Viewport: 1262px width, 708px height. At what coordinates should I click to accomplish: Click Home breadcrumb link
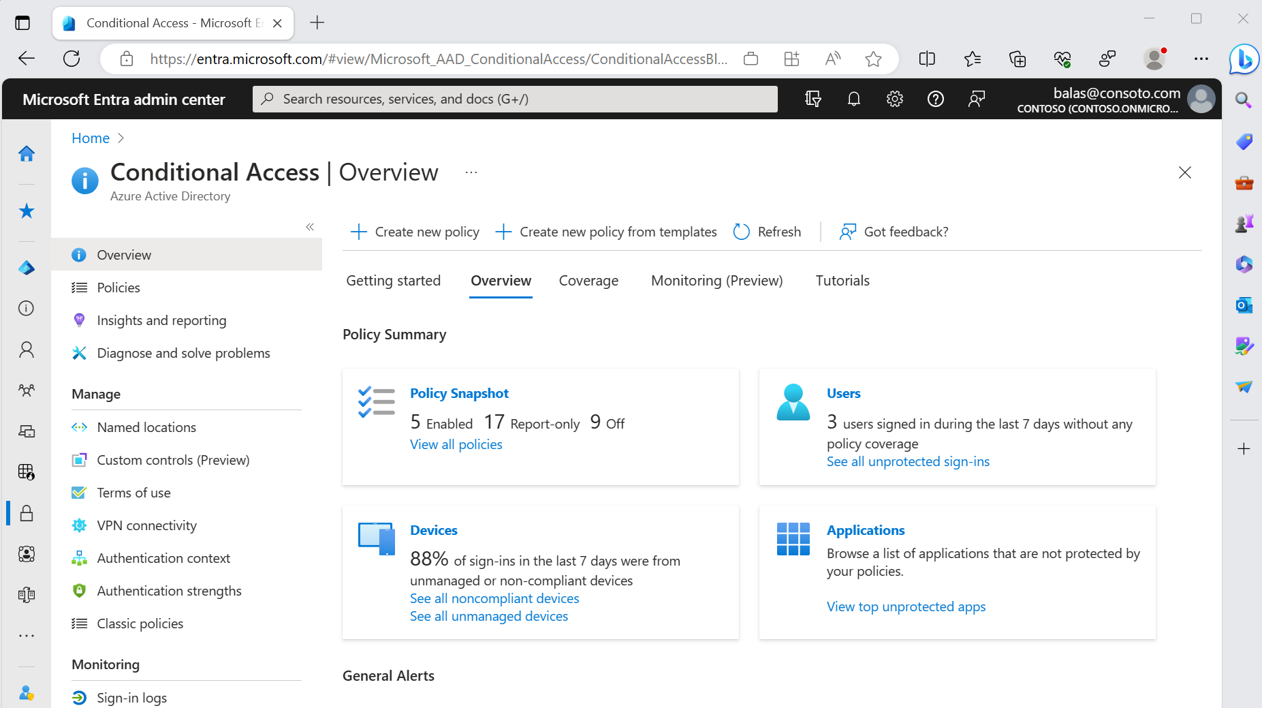tap(91, 138)
